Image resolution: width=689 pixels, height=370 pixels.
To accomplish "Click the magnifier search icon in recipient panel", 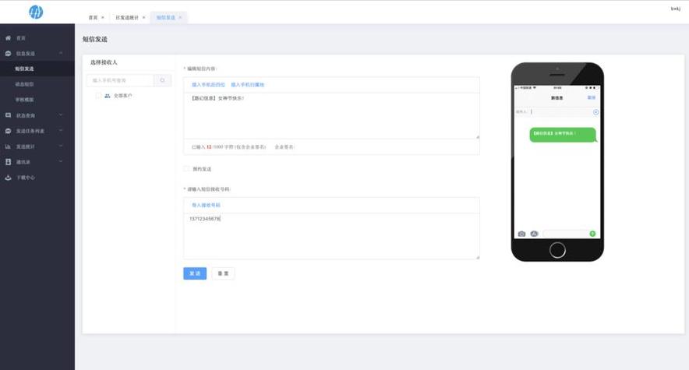I will 163,80.
